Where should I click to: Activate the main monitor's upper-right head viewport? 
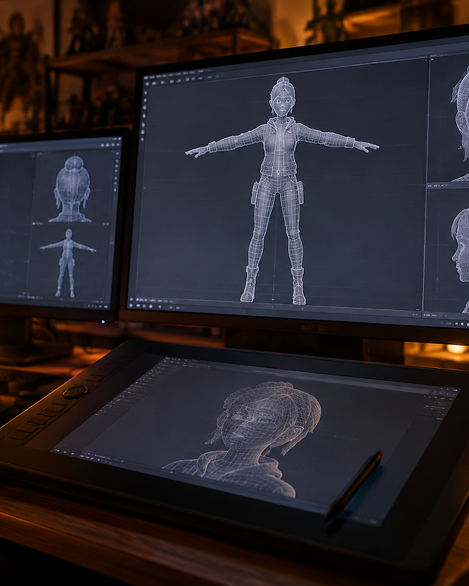[449, 119]
